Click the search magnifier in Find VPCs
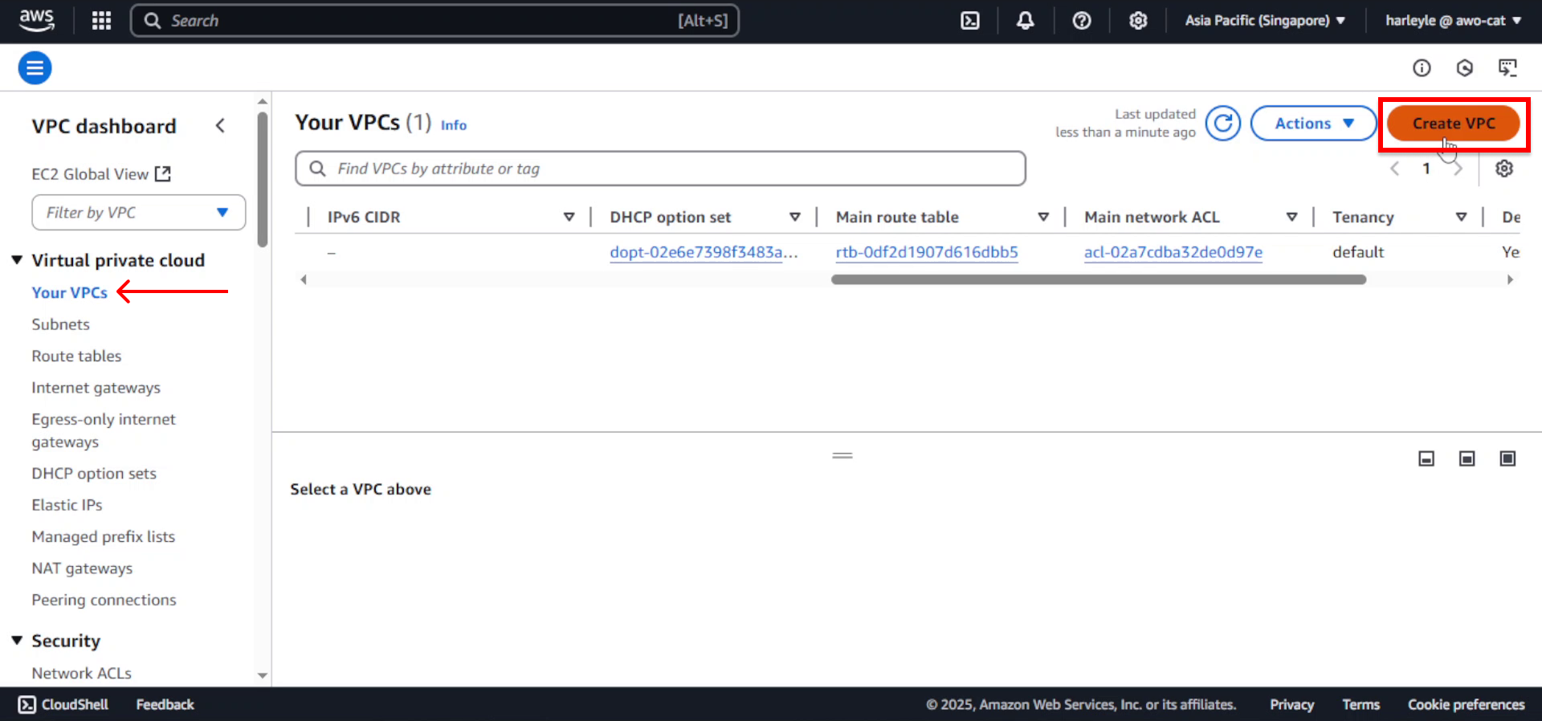The image size is (1542, 721). [x=318, y=169]
